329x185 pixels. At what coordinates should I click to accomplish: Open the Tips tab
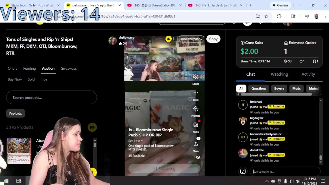pos(44,79)
